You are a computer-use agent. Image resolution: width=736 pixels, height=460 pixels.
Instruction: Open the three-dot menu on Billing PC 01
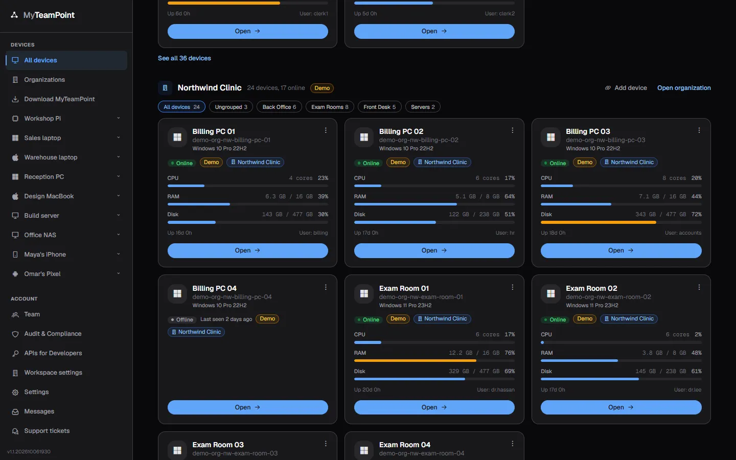tap(326, 130)
